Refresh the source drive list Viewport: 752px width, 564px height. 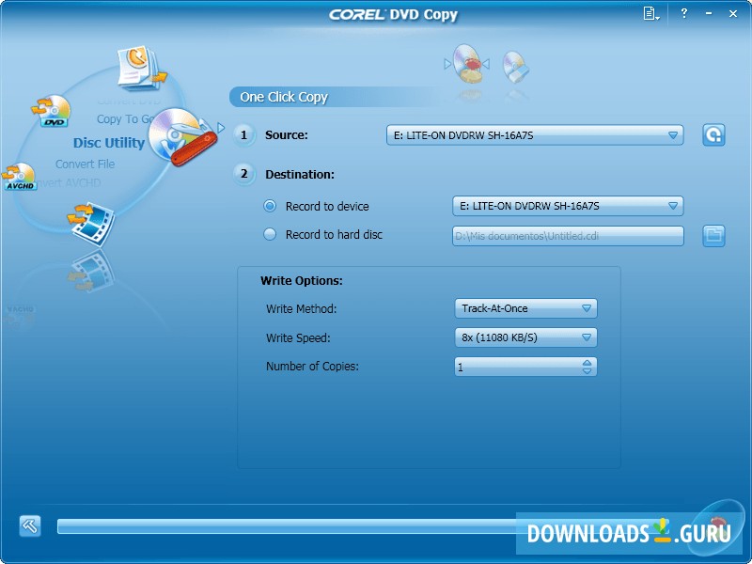[714, 134]
